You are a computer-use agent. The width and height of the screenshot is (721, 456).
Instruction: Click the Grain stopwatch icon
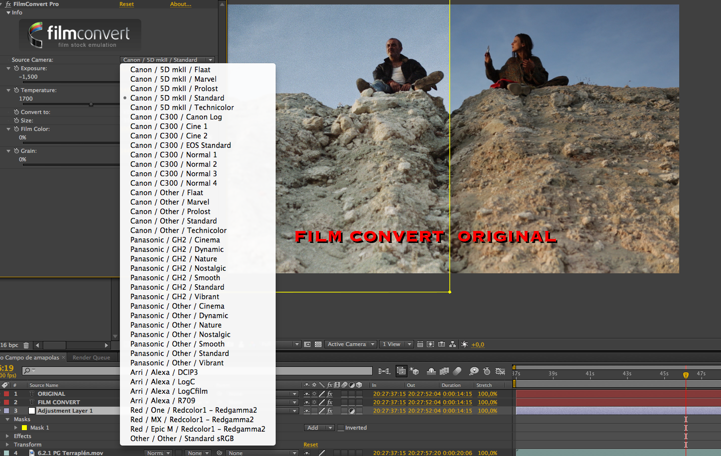pos(16,151)
